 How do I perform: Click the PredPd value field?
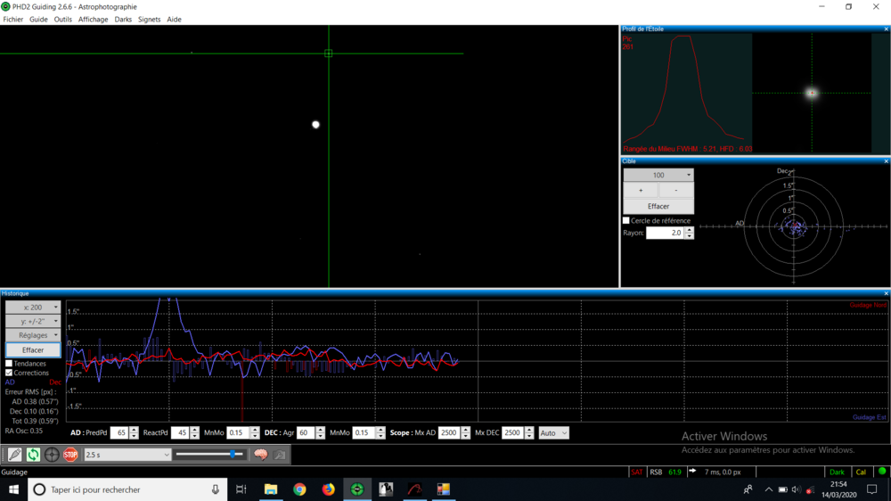[119, 432]
